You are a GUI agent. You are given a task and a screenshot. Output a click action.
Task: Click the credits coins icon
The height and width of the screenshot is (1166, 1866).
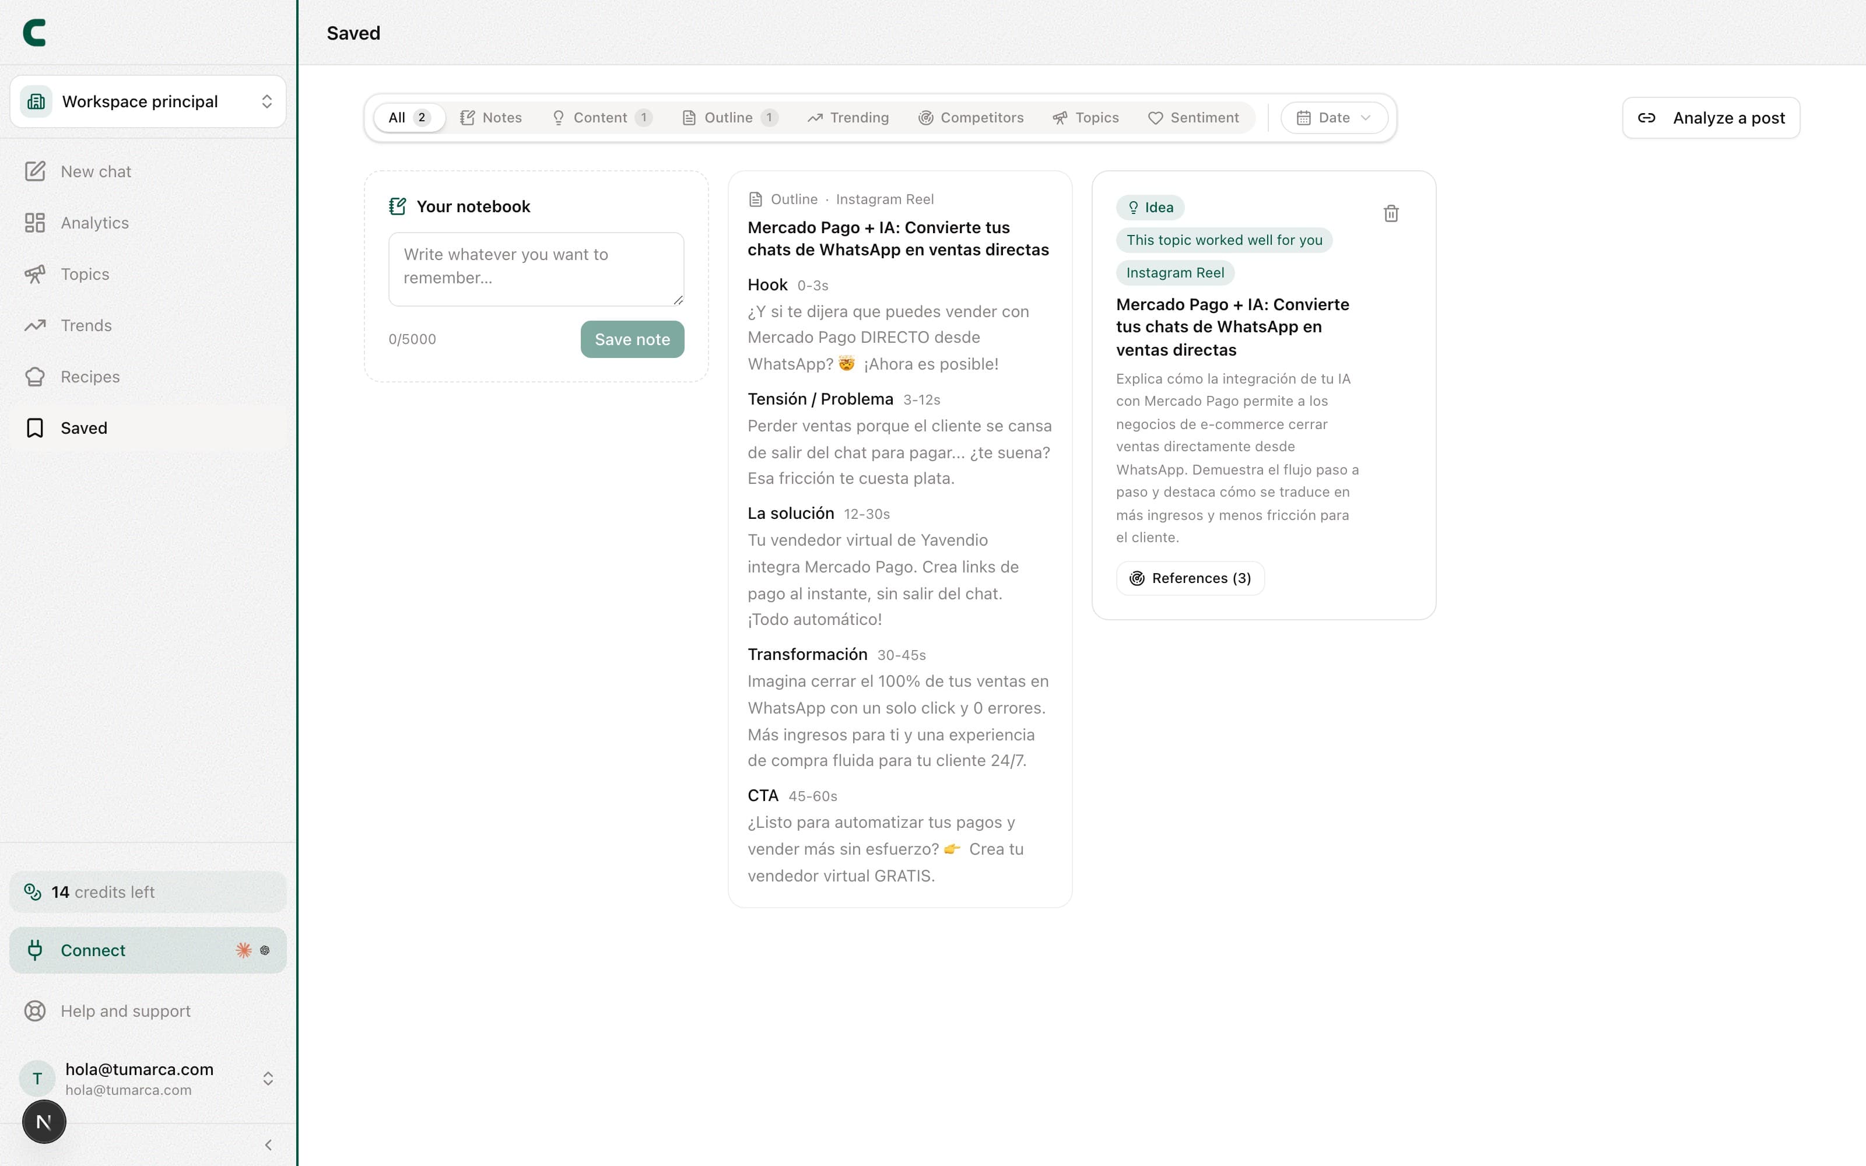33,892
